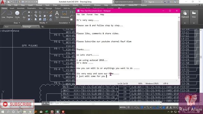203x114 pixels.
Task: Click the viewport view controls label
Action: pos(10,31)
